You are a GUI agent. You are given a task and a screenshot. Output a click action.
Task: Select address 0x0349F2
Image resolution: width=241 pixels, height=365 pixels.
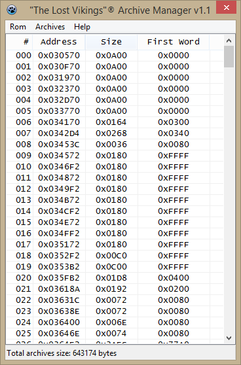coord(59,189)
